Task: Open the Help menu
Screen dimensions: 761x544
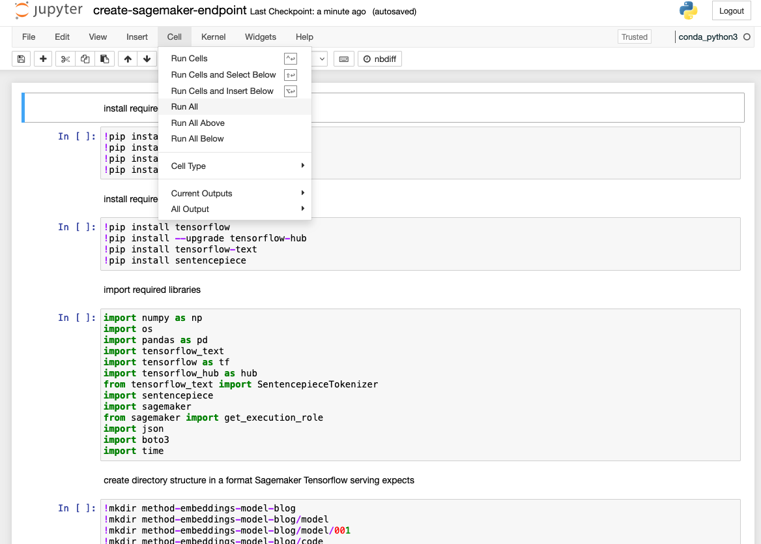Action: [x=304, y=37]
